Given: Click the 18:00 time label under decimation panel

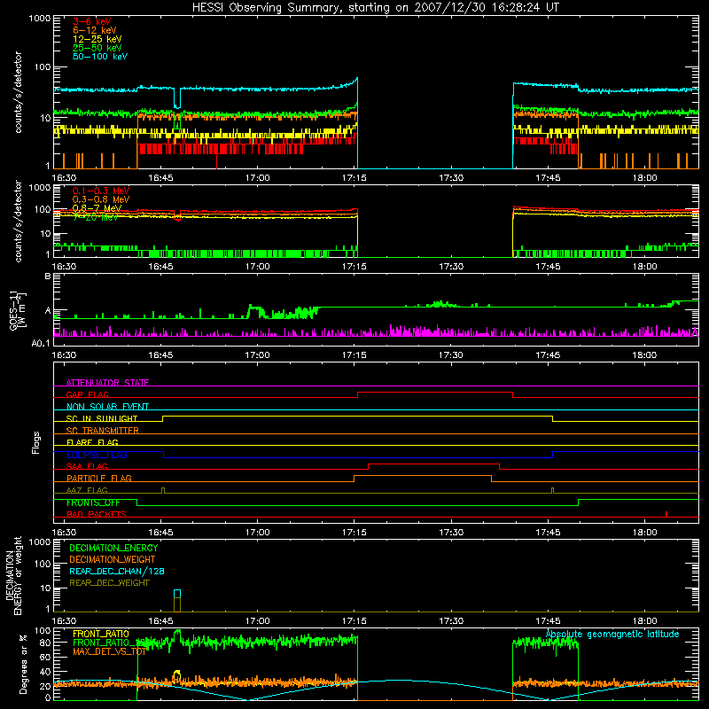Looking at the screenshot, I should click(x=644, y=621).
